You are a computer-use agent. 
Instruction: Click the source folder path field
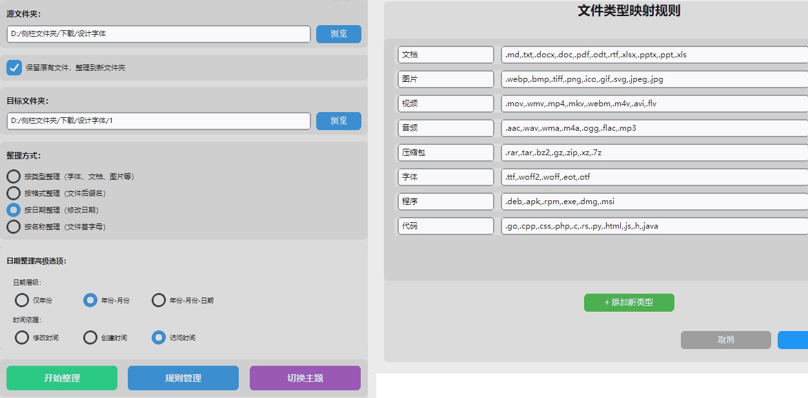159,34
